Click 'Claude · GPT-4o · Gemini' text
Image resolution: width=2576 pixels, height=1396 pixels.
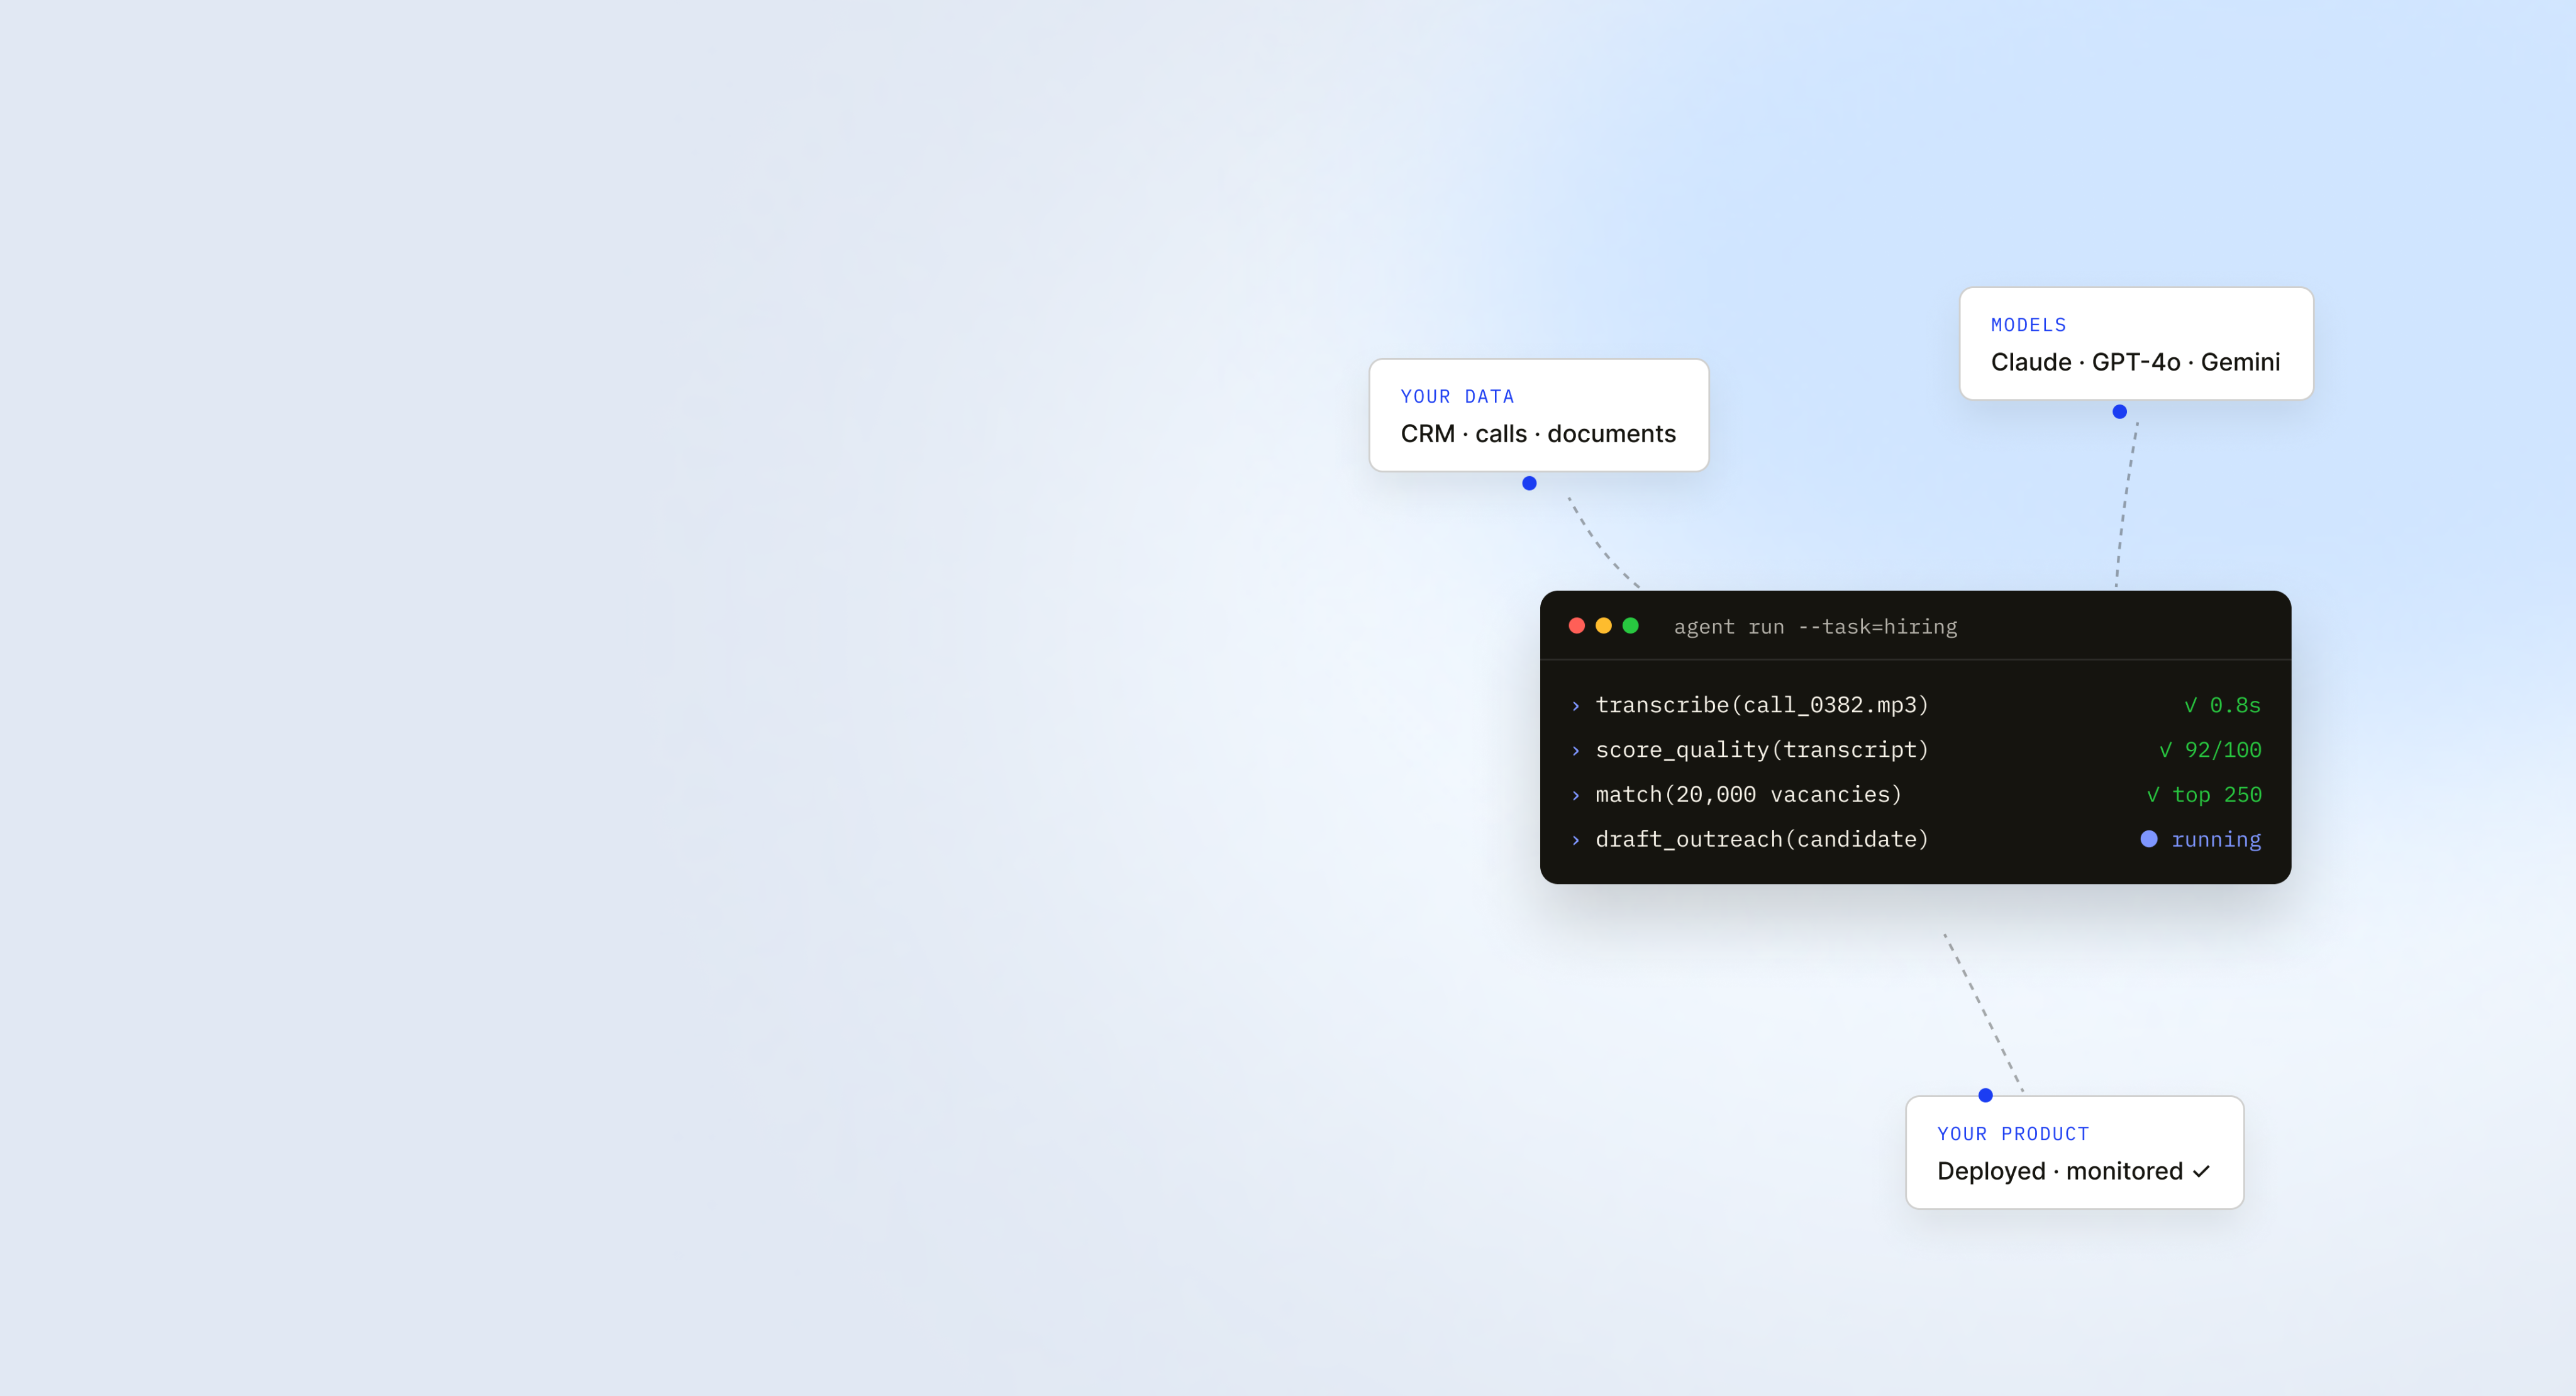pos(2135,362)
